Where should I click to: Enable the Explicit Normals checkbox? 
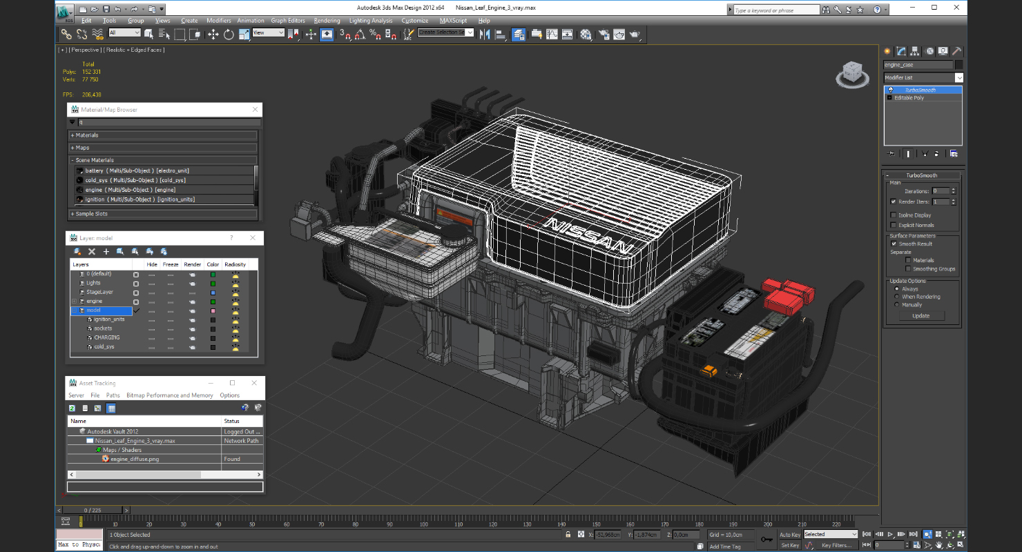click(x=893, y=225)
